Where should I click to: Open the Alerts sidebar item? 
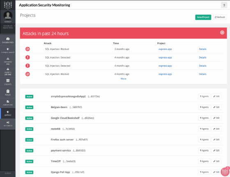(8, 72)
